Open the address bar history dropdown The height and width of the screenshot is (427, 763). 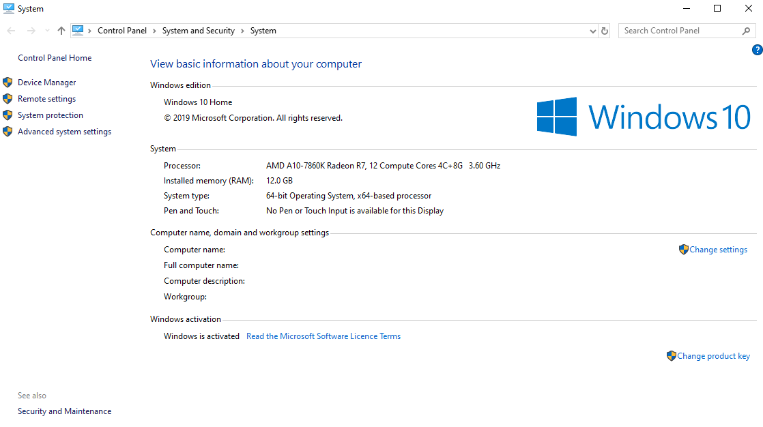(592, 31)
